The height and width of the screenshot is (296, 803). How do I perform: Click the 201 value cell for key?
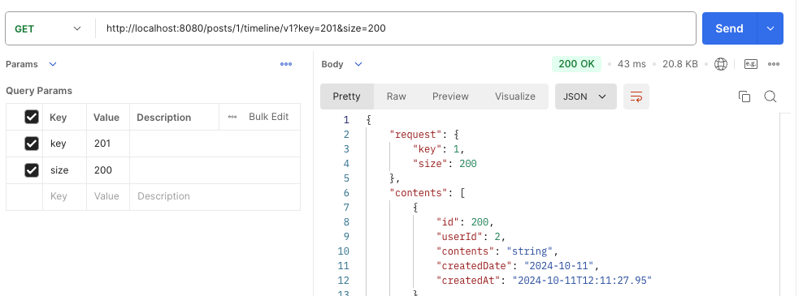[x=107, y=144]
